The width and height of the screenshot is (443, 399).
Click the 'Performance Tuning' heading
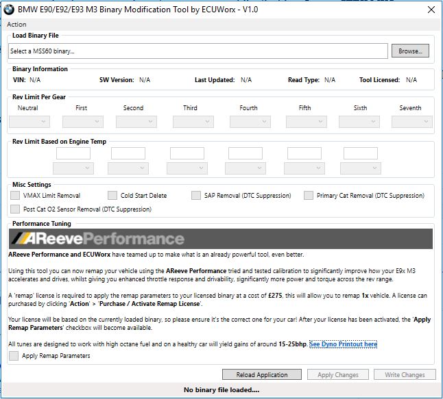[42, 223]
